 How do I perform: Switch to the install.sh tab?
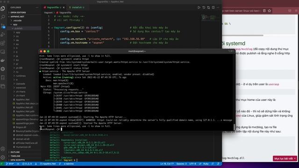[77, 7]
